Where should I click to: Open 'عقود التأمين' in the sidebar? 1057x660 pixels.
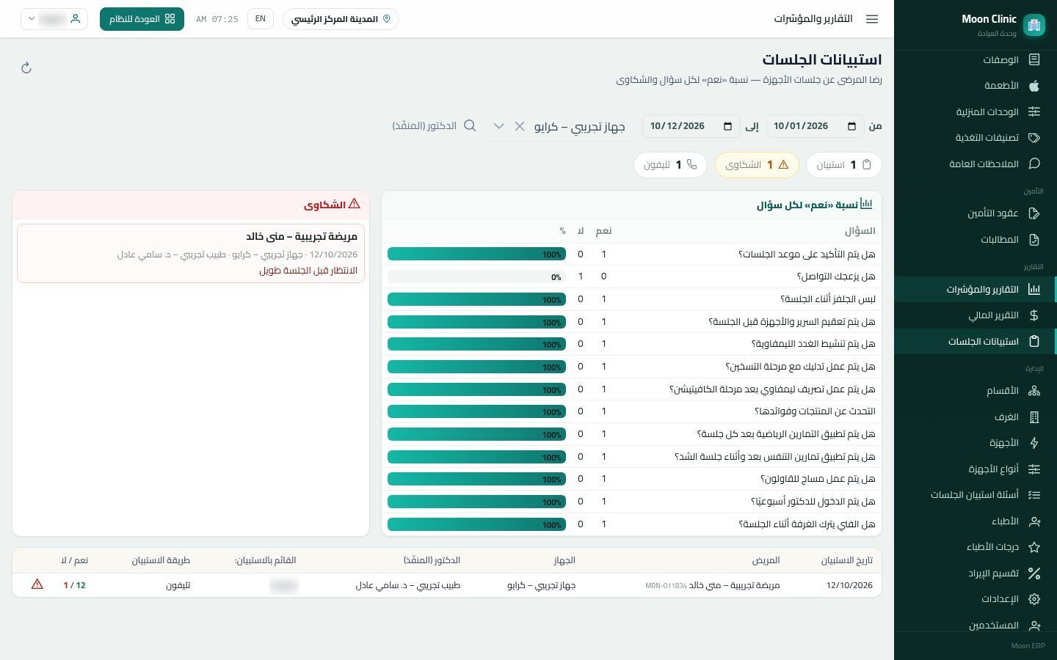click(976, 213)
